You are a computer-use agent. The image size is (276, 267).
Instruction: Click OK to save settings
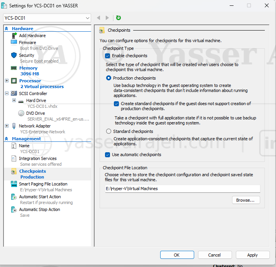[x=177, y=255]
